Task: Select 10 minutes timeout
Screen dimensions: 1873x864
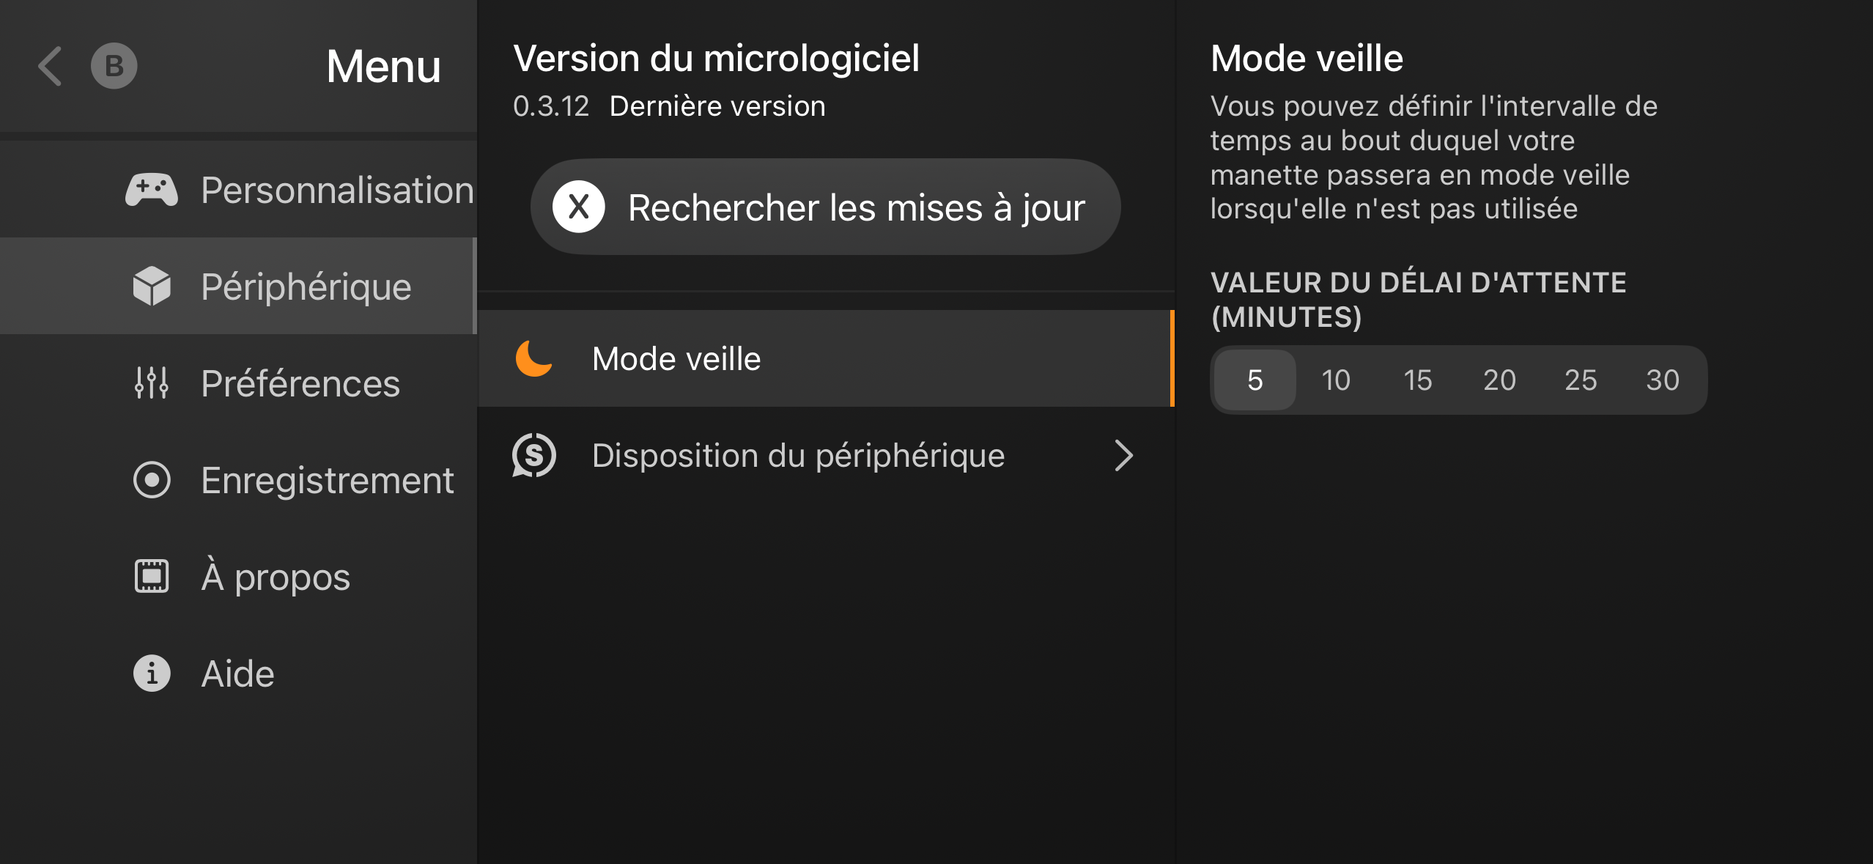Action: [1336, 380]
